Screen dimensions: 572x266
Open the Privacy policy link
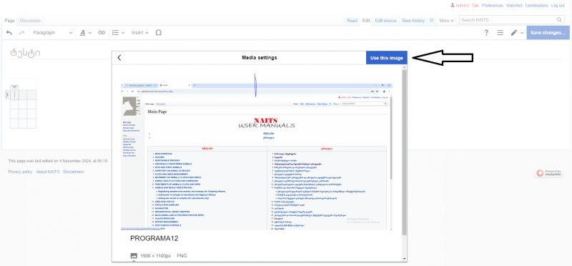pos(20,172)
